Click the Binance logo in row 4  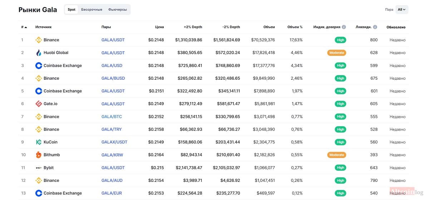pyautogui.click(x=39, y=78)
